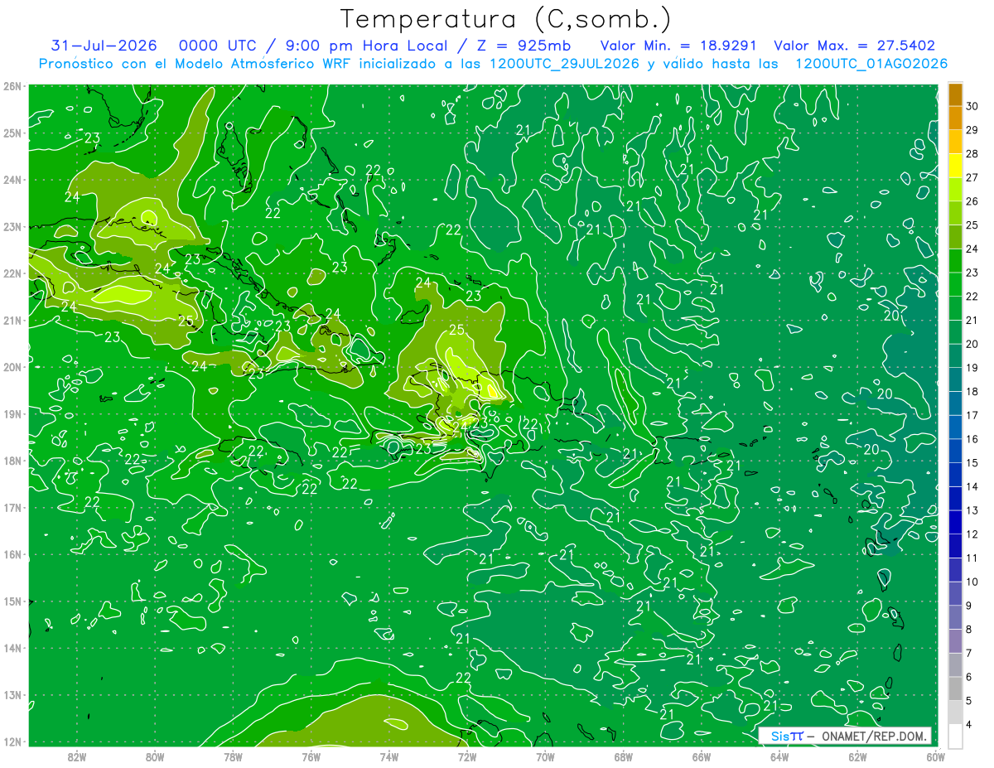This screenshot has height=768, width=994.
Task: Click init time "1200UTC_29JUL2026"
Action: [x=564, y=64]
